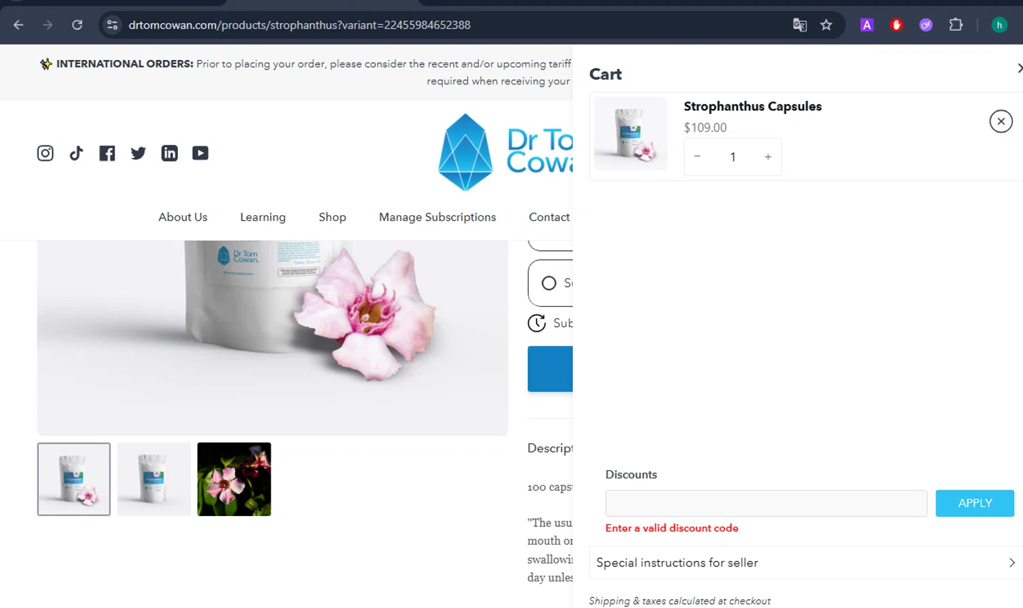This screenshot has height=608, width=1023.
Task: Open the YouTube social link
Action: [x=201, y=153]
